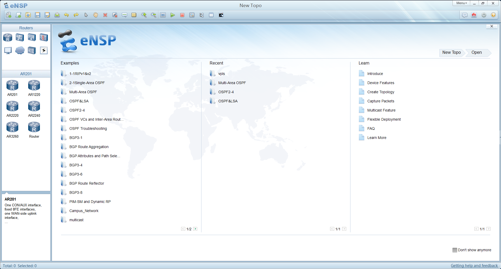Click the Undo arrow icon
The height and width of the screenshot is (269, 501).
point(67,15)
